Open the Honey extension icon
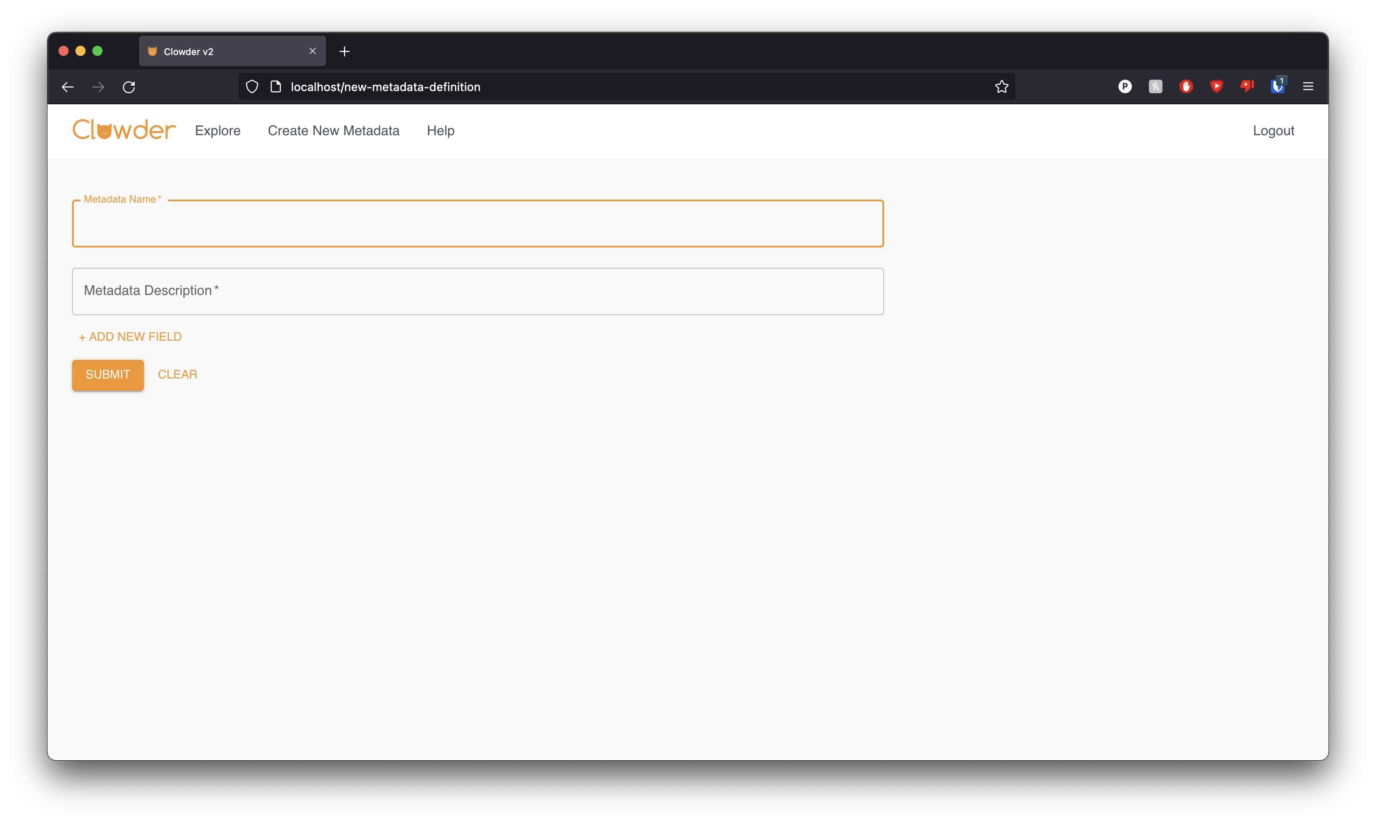 point(1155,86)
